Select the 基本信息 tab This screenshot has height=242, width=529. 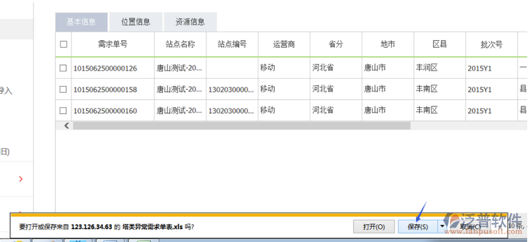(81, 22)
